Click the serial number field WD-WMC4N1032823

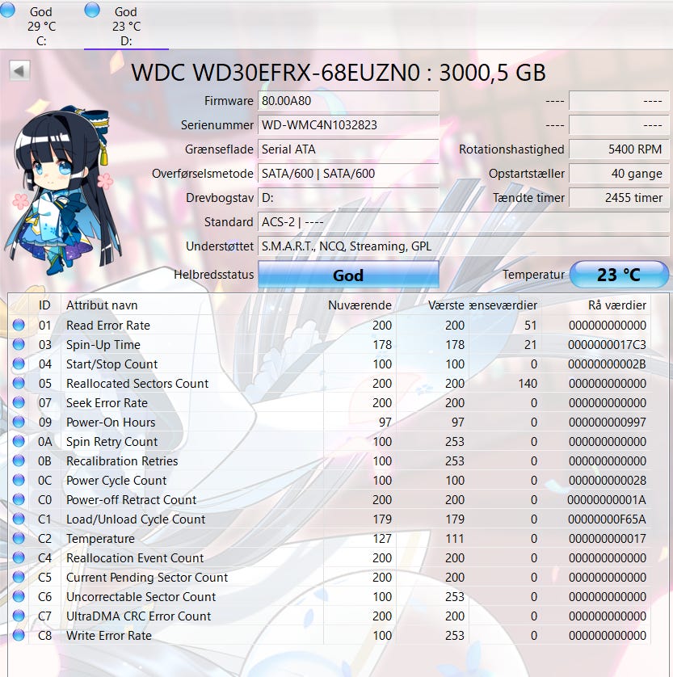[348, 125]
